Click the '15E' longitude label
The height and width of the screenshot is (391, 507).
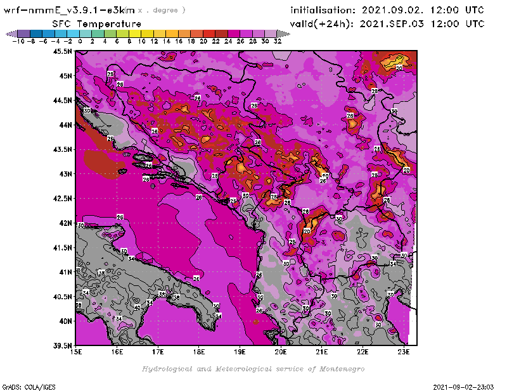[76, 352]
